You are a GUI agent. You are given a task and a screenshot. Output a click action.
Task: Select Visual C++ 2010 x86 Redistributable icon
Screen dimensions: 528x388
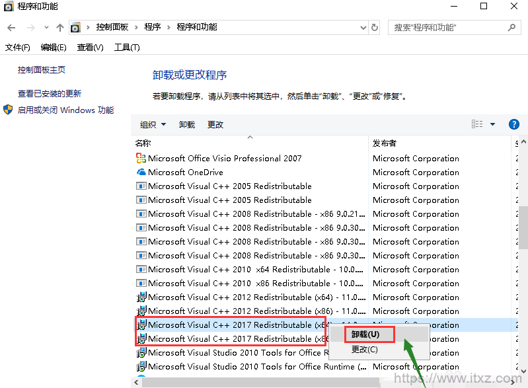[141, 283]
